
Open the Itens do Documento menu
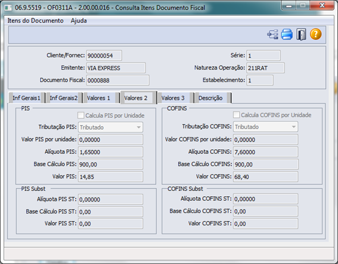point(36,21)
